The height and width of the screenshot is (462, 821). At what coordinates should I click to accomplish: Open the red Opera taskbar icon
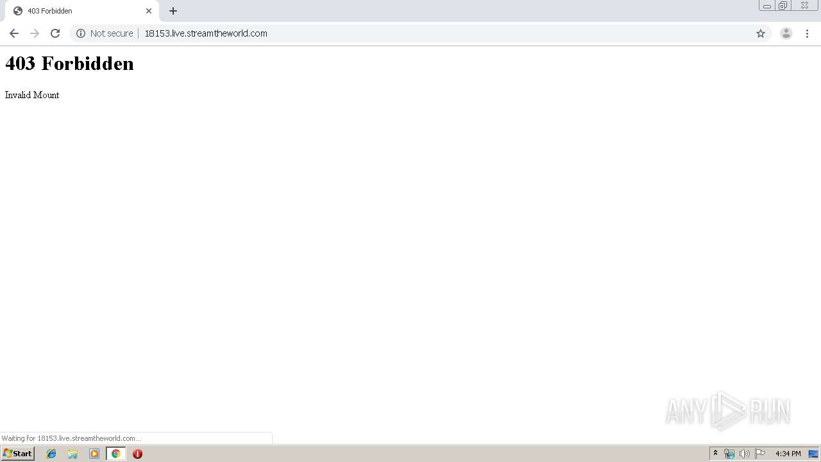pyautogui.click(x=137, y=454)
